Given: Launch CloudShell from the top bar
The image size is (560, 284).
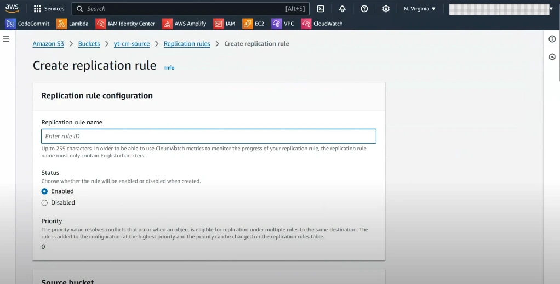Looking at the screenshot, I should click(x=321, y=9).
